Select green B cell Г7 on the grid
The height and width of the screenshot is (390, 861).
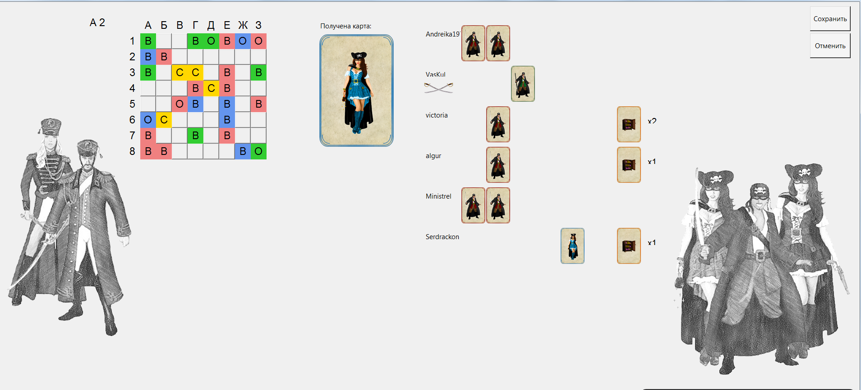tap(195, 136)
